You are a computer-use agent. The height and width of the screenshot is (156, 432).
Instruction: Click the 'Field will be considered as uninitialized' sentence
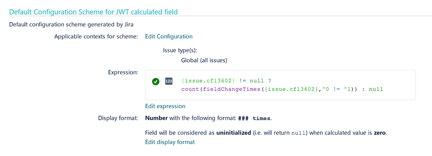click(x=266, y=133)
